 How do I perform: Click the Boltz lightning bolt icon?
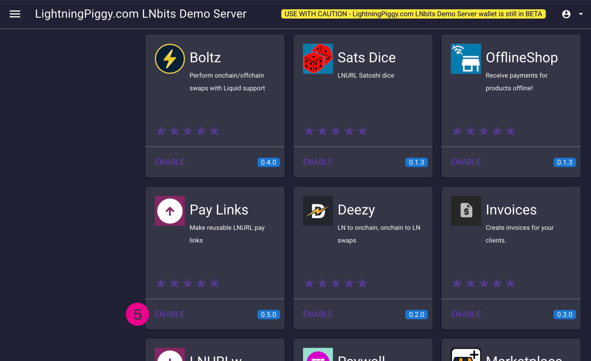click(170, 59)
